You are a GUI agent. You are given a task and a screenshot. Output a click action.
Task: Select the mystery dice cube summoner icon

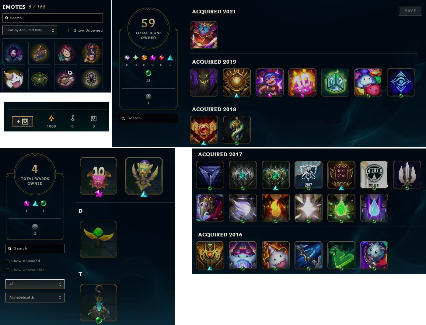335,82
